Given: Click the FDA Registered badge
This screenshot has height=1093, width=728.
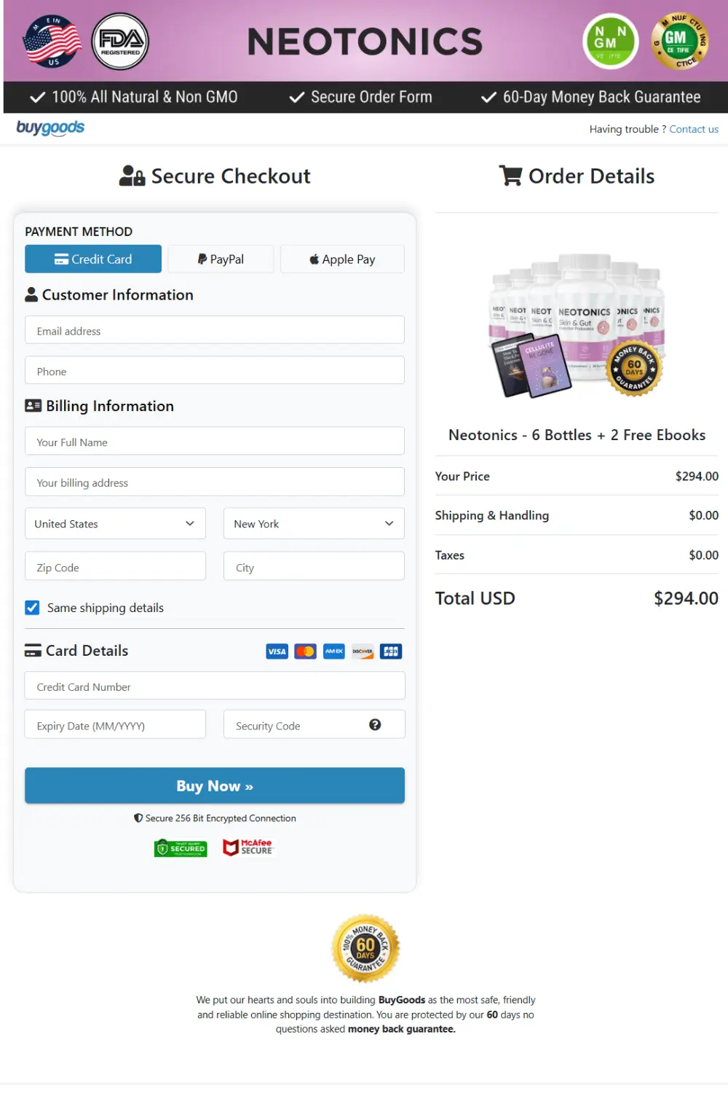Looking at the screenshot, I should pyautogui.click(x=120, y=42).
